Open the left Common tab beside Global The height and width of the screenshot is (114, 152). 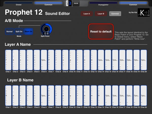48,4
